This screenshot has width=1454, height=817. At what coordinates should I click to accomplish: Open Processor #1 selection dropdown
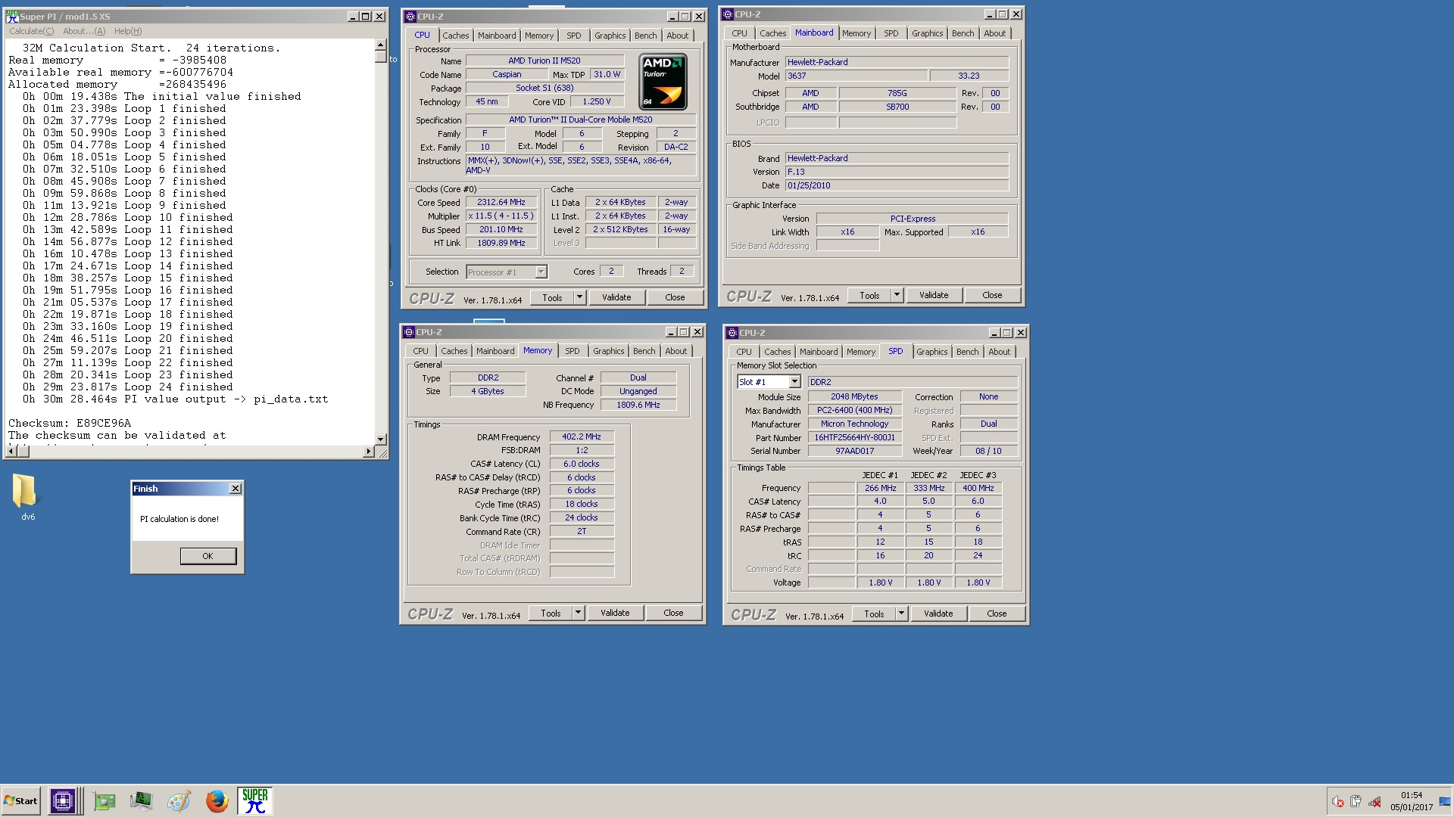click(507, 272)
